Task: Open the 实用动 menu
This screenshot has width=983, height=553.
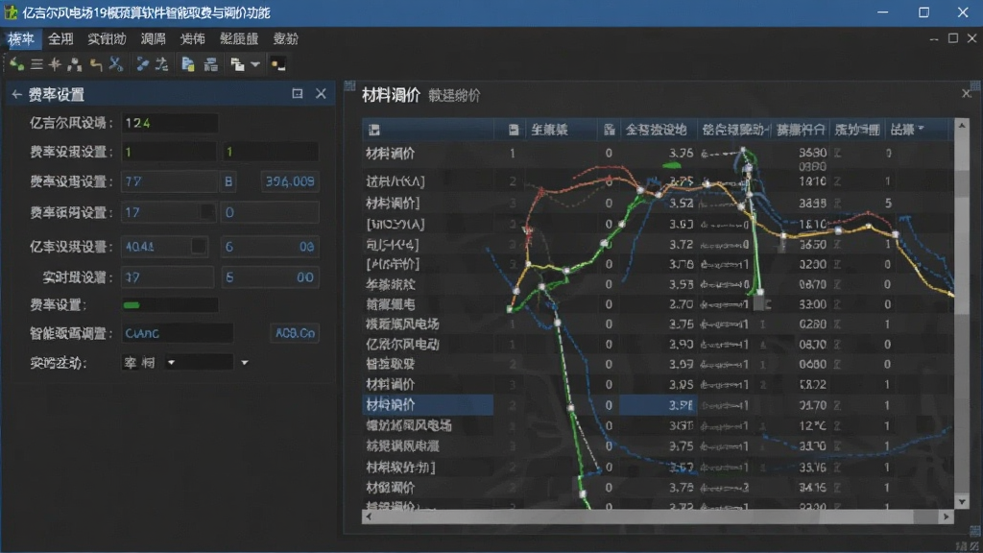Action: pos(107,38)
